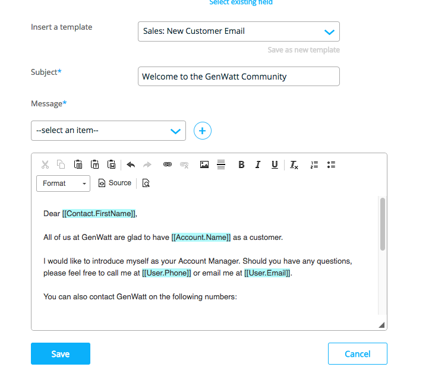The image size is (432, 386).
Task: Click the Remove Format icon
Action: pyautogui.click(x=294, y=164)
